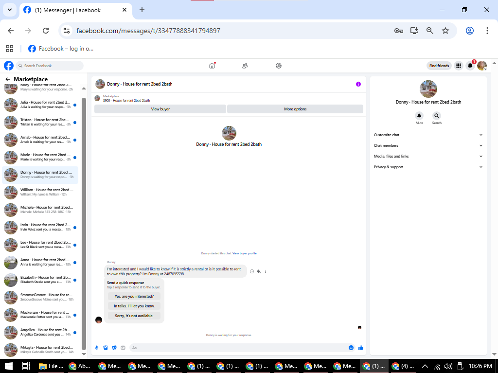
Task: Open File Explorer from taskbar
Action: (x=51, y=366)
